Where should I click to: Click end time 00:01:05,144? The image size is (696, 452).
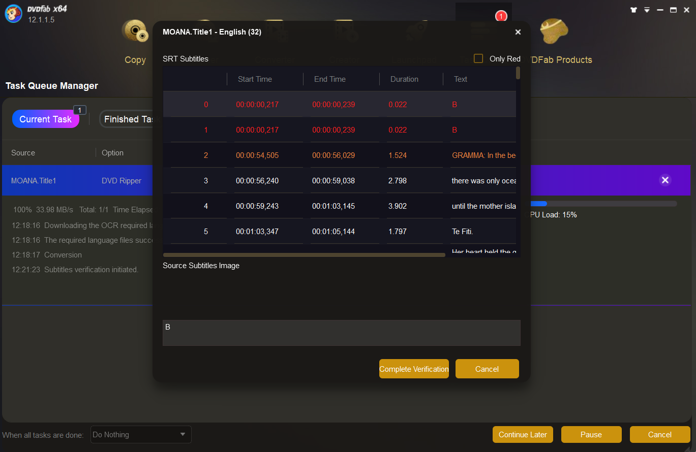[x=334, y=232]
